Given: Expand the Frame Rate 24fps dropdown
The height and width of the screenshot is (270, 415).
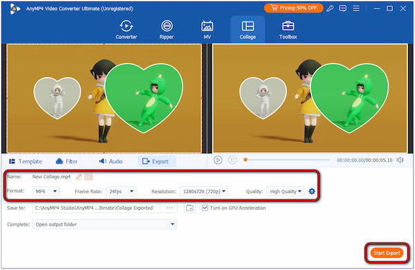Looking at the screenshot, I should 121,191.
